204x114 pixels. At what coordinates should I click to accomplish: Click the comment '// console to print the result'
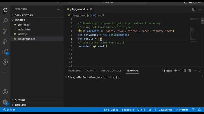(x=101, y=42)
